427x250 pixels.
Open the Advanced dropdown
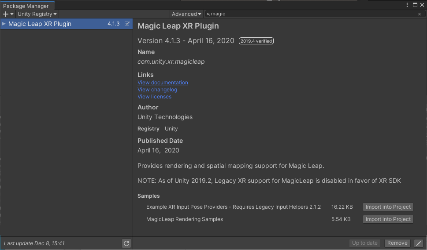(x=186, y=14)
